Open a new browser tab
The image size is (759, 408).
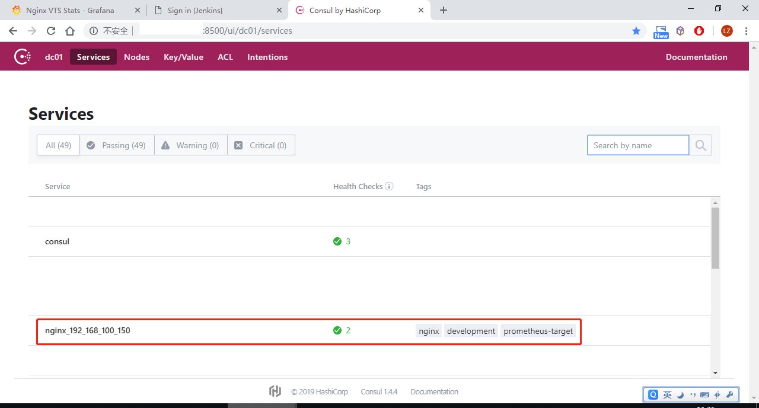[x=444, y=10]
